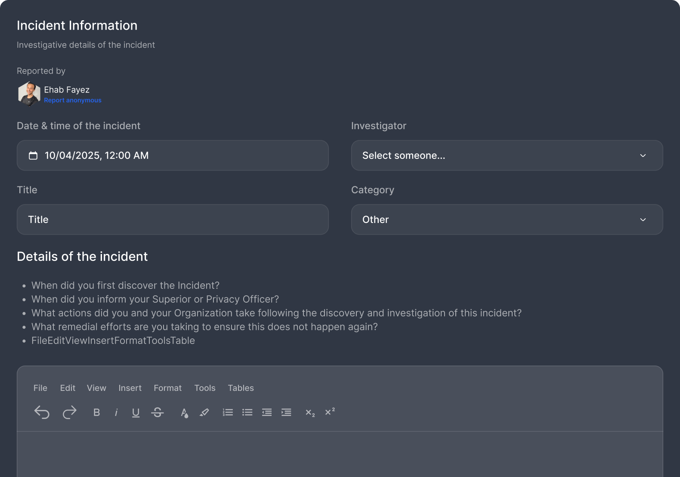Click Ehab Fayez's profile photo

coord(29,94)
